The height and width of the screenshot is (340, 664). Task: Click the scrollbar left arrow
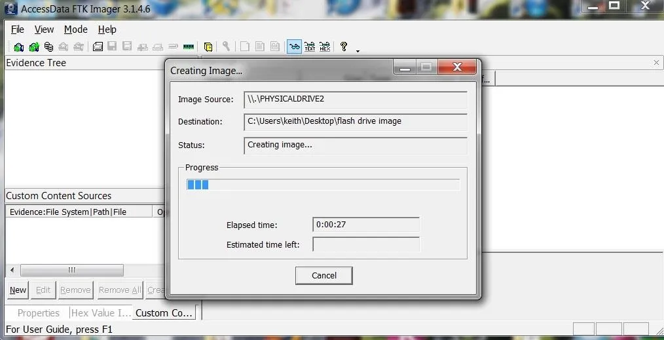coord(12,270)
